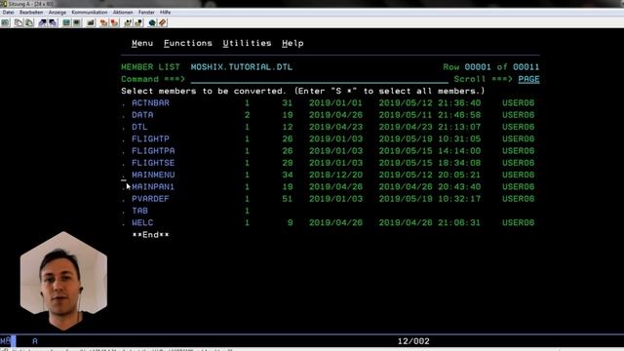This screenshot has height=351, width=624.
Task: Click the Paste toolbar icon
Action: pyautogui.click(x=29, y=22)
